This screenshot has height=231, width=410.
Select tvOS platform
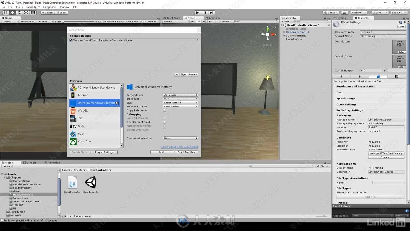click(x=95, y=126)
